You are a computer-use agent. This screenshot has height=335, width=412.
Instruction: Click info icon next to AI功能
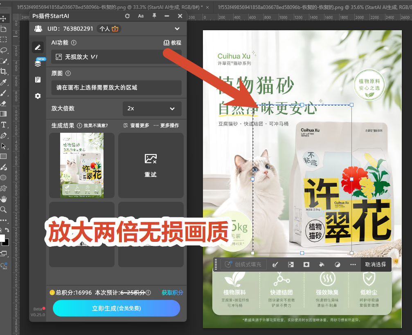pos(74,42)
